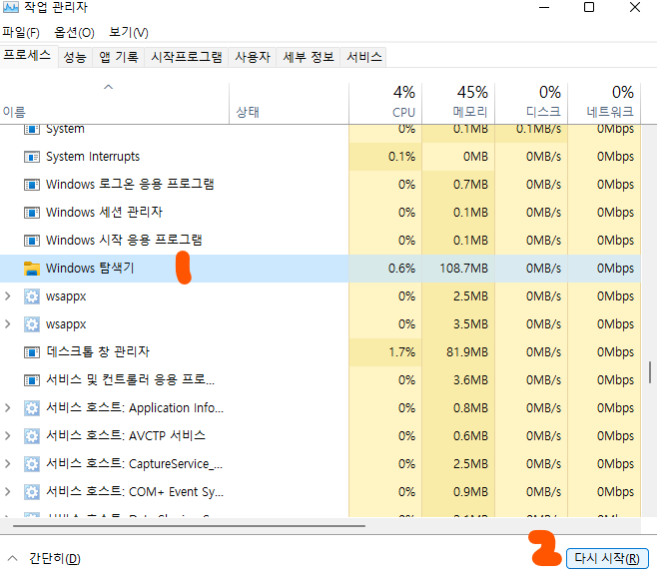The width and height of the screenshot is (657, 578).
Task: Switch to the 세부 정보 tab
Action: (x=309, y=57)
